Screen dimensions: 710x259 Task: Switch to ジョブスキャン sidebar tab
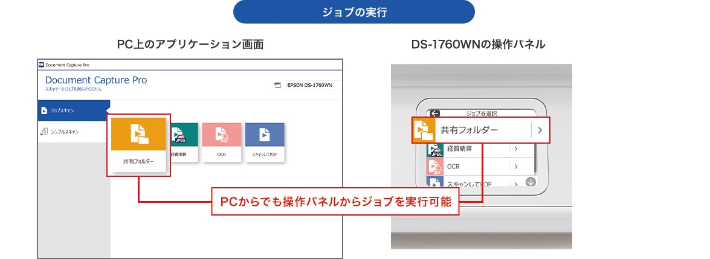[73, 110]
